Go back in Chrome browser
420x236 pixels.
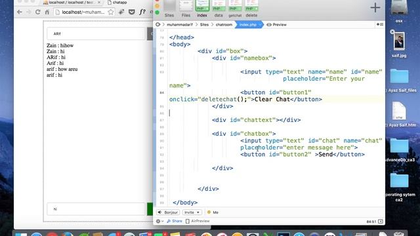(19, 12)
